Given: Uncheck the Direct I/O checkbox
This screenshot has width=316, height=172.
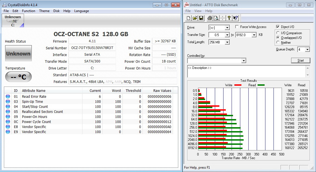Looking at the screenshot, I should pyautogui.click(x=278, y=27).
